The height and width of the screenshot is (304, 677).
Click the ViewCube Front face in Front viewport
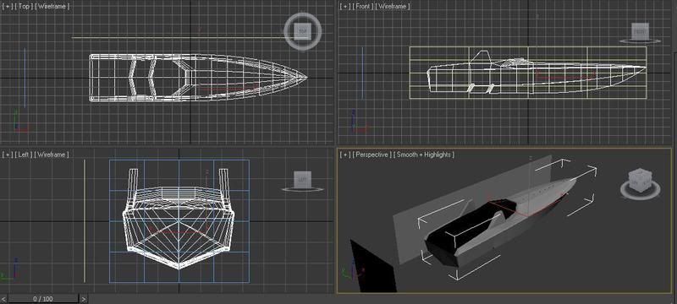[640, 31]
